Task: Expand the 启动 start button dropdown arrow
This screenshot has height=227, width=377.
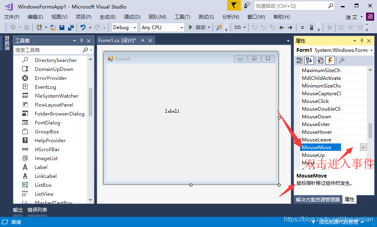Action: click(x=209, y=28)
